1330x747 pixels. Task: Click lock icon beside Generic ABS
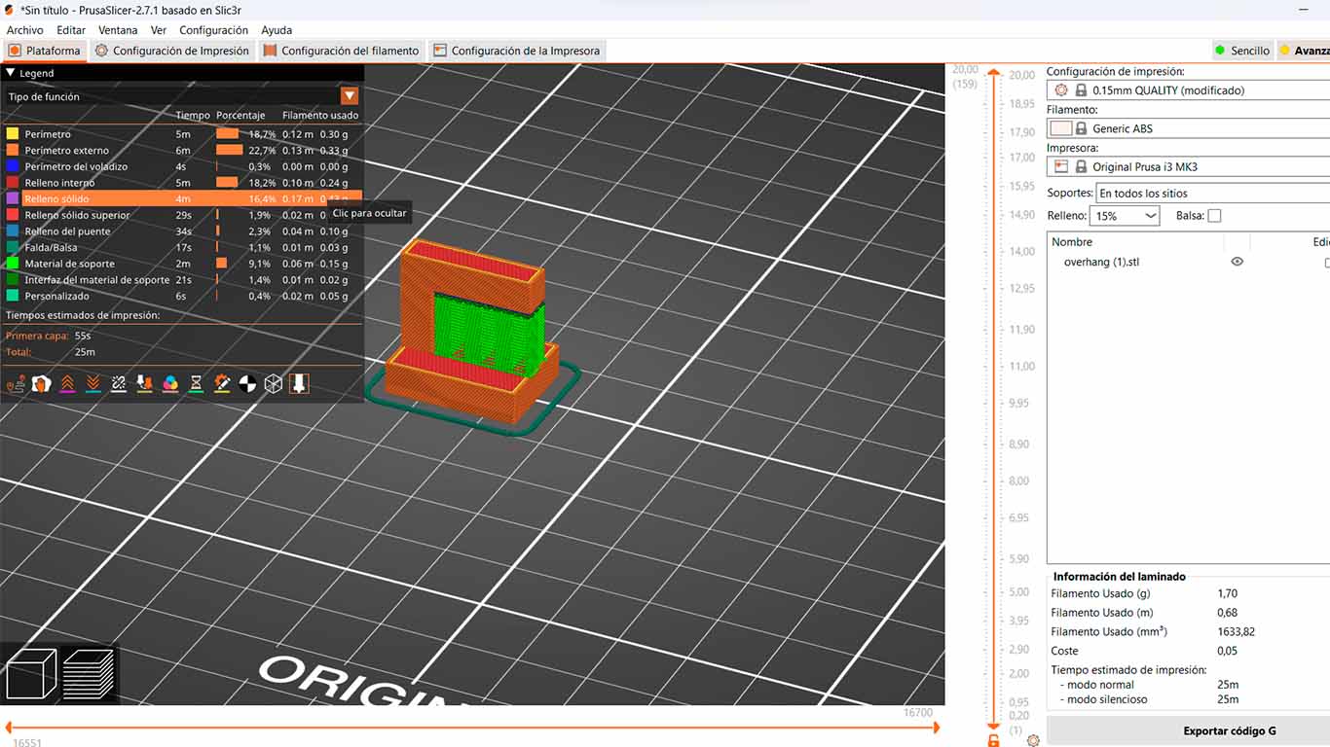1081,128
